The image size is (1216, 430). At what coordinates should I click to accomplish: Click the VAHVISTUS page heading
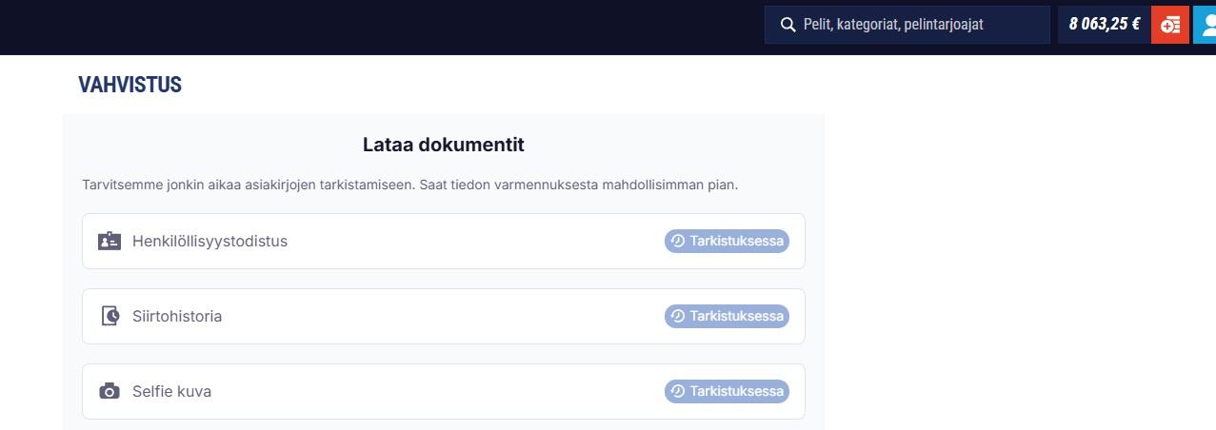[130, 85]
